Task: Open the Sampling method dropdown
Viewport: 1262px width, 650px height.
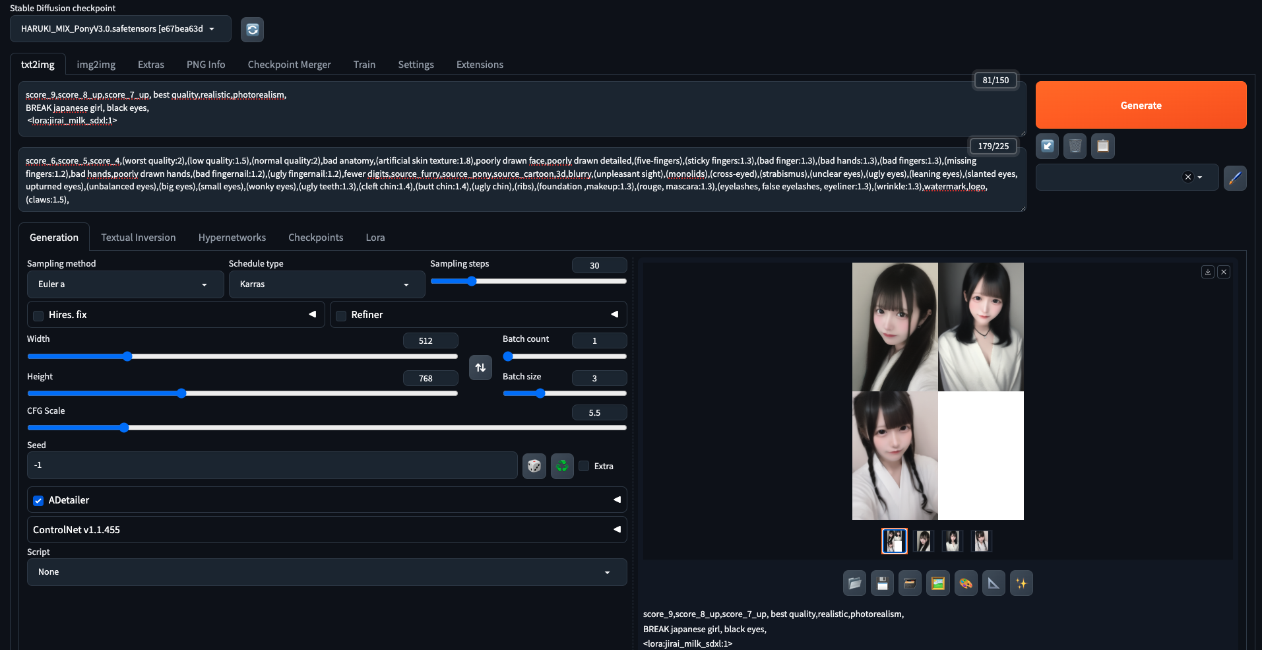Action: click(125, 284)
